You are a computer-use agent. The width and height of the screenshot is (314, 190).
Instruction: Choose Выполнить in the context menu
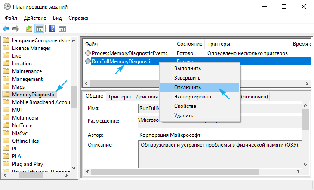187,68
